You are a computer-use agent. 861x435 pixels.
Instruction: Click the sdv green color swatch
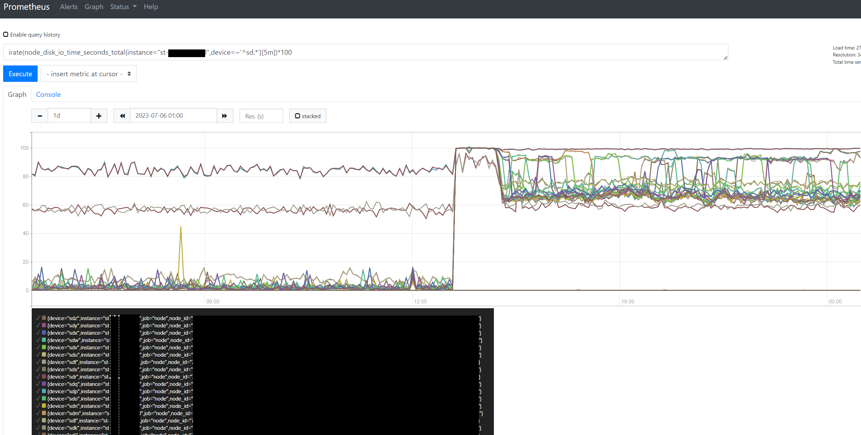click(x=44, y=347)
